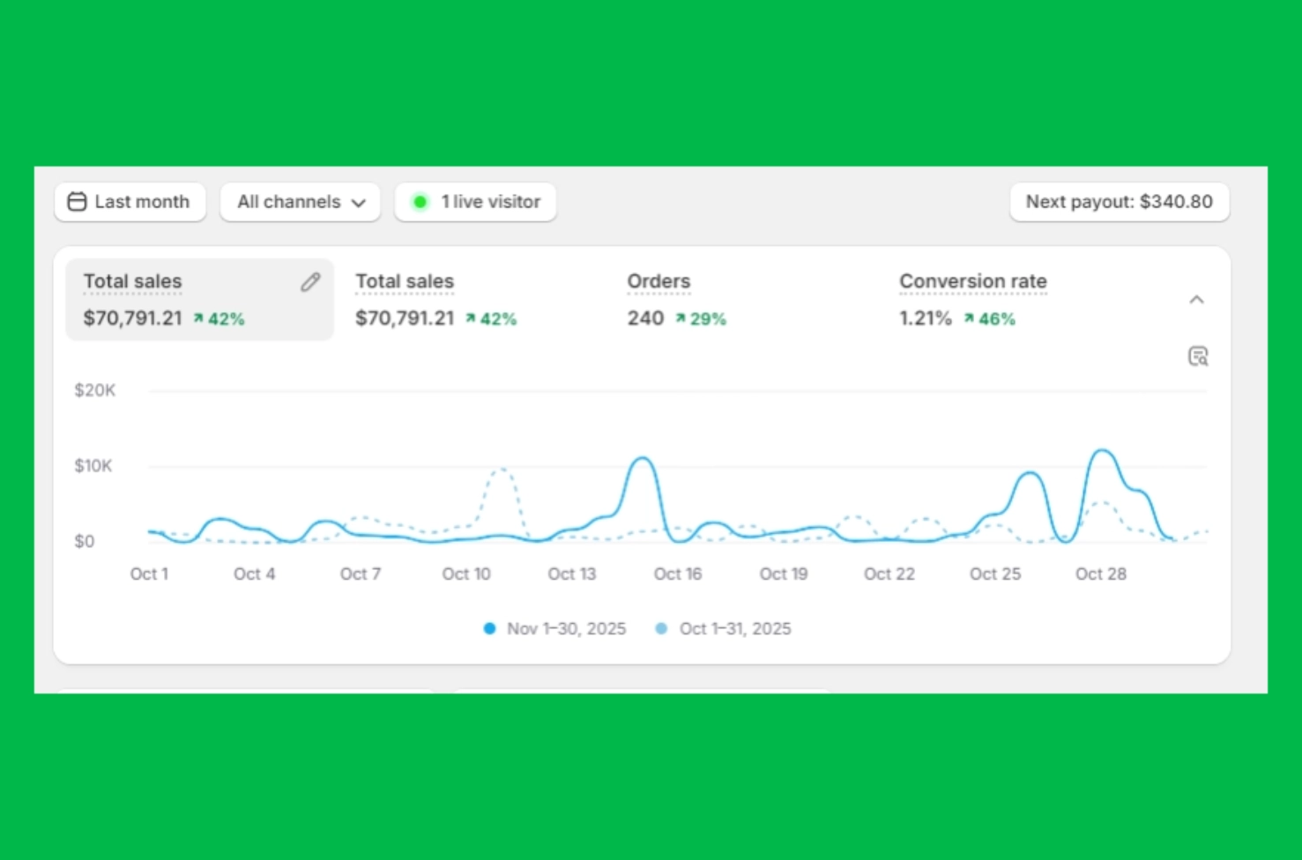Click the dark blue Nov 1–30 legend dot
The height and width of the screenshot is (860, 1302).
489,628
